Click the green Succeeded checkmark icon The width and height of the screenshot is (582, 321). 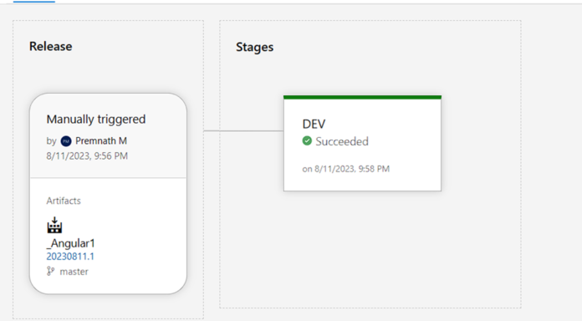(307, 141)
